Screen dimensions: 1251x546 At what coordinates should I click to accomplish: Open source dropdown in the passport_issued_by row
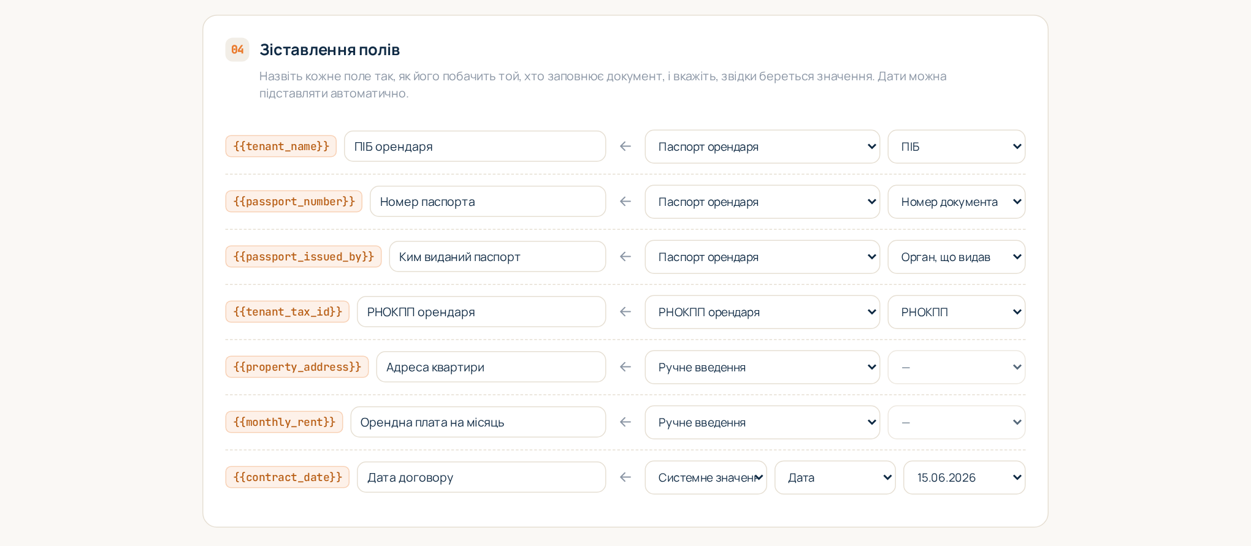(762, 257)
